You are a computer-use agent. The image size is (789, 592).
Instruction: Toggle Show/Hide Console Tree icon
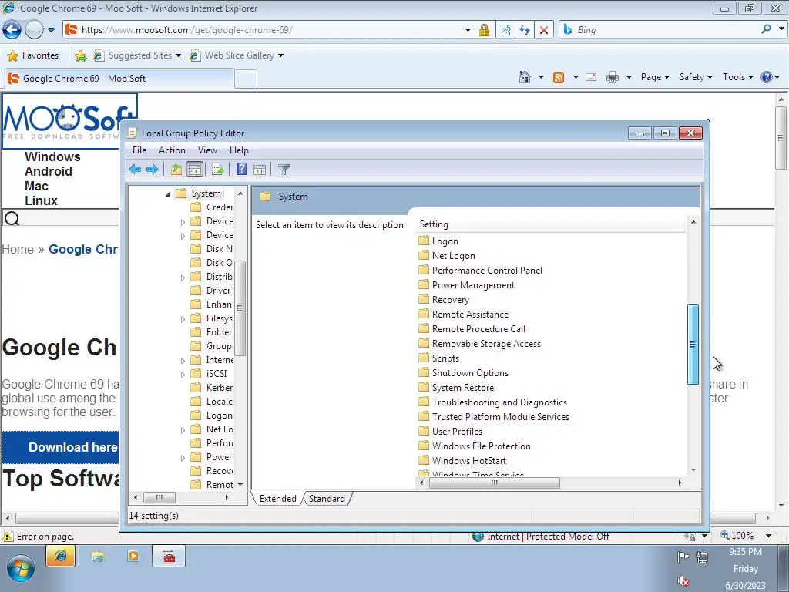(x=195, y=170)
